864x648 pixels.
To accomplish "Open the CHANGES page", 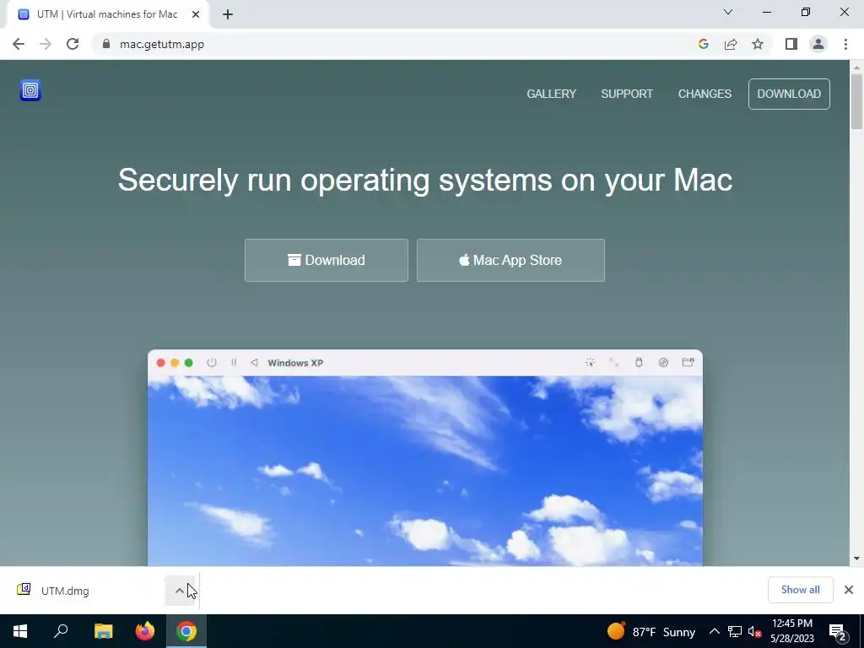I will tap(705, 94).
